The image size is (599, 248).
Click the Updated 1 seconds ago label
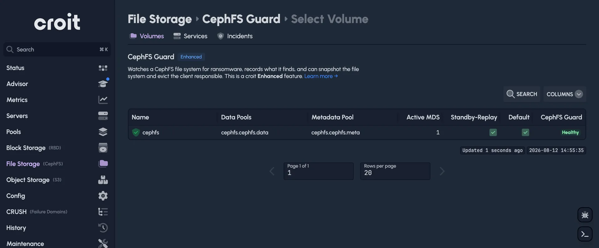tap(492, 151)
